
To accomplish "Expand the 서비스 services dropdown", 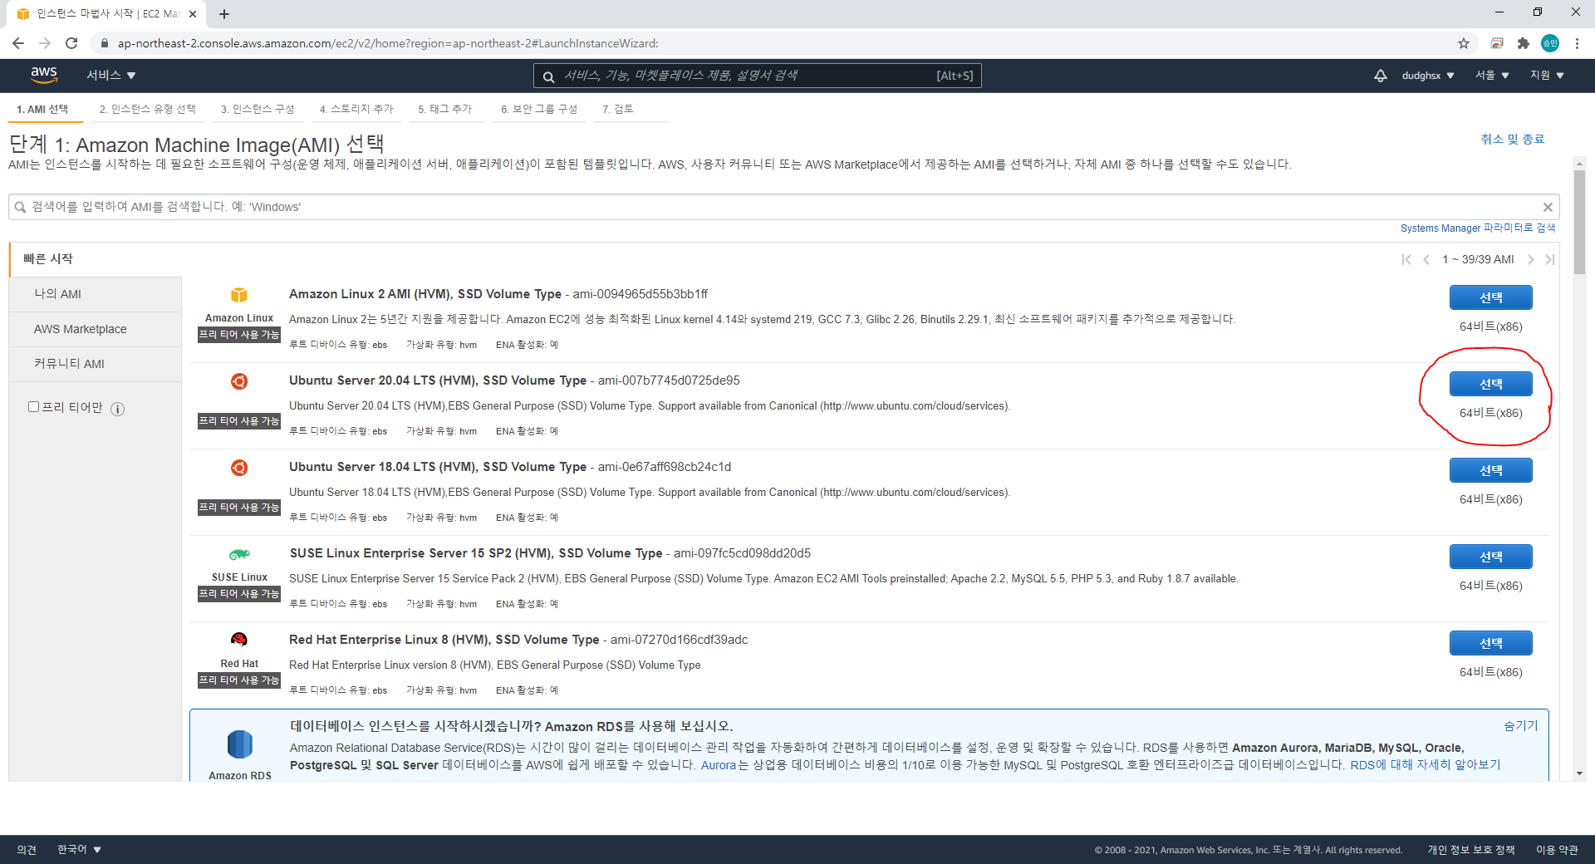I will [x=111, y=76].
